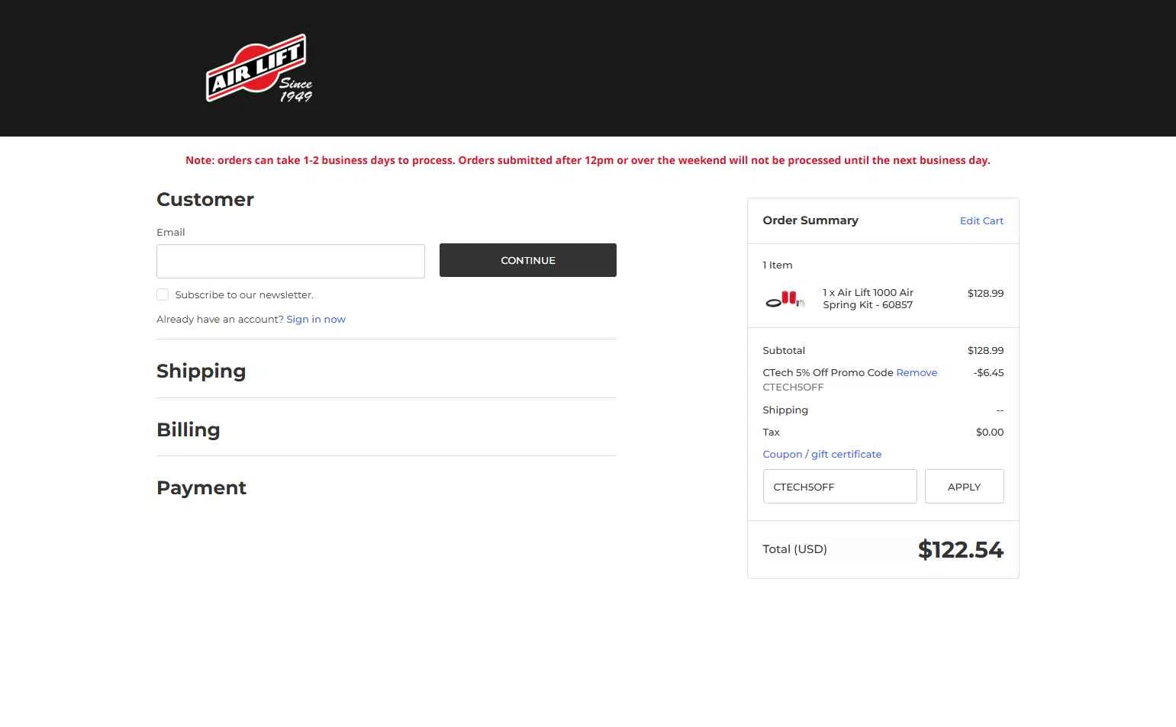Click the Subtotal label
The width and height of the screenshot is (1176, 727).
click(784, 350)
